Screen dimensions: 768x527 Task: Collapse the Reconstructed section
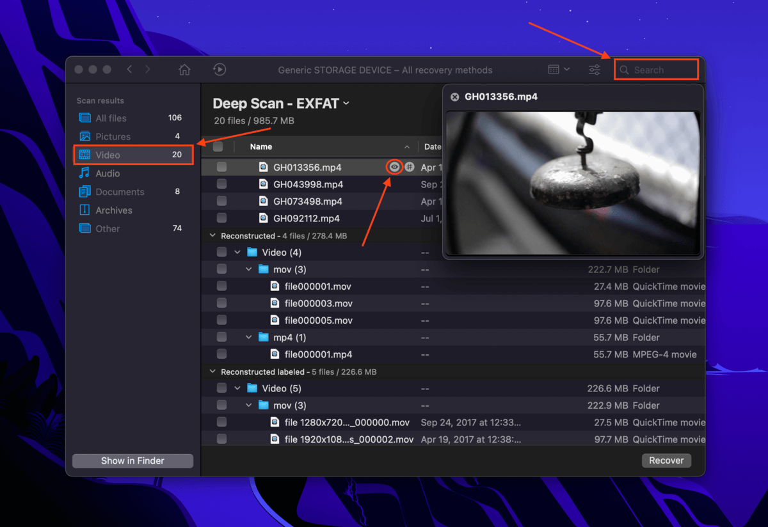coord(212,236)
